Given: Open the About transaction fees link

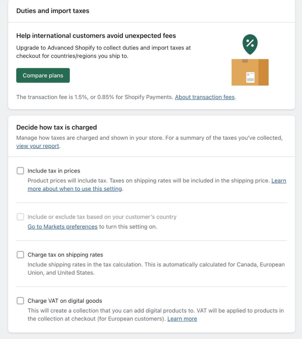Looking at the screenshot, I should [x=205, y=97].
